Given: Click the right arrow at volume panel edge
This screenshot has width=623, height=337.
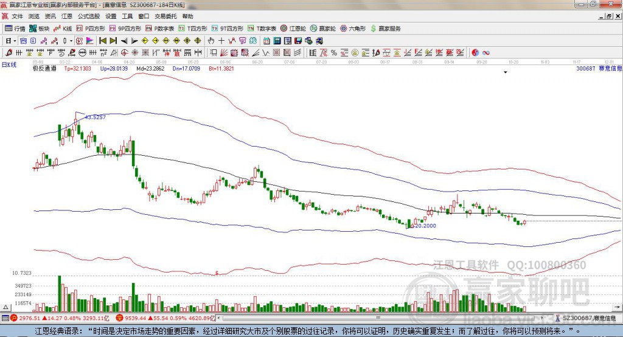Looking at the screenshot, I should [x=617, y=307].
